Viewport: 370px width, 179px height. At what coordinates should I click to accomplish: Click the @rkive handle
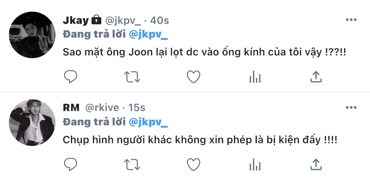point(102,108)
